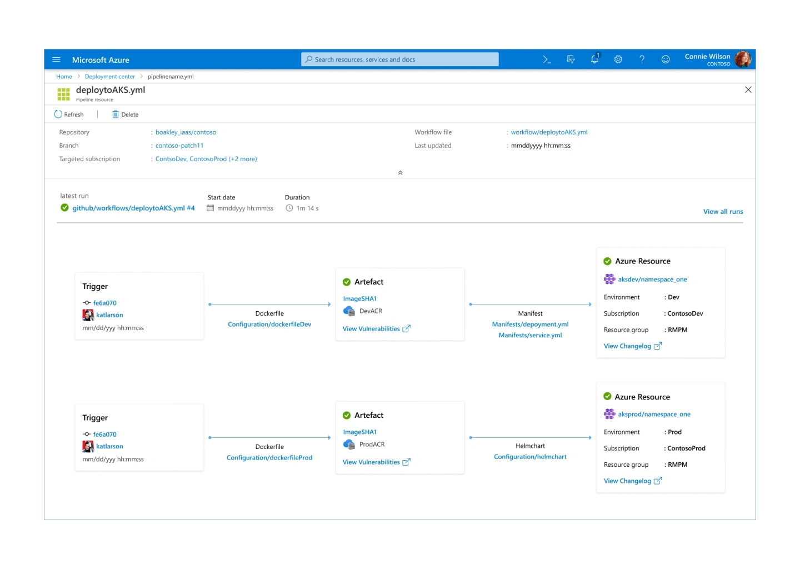Click the DevACR registry icon
Image resolution: width=800 pixels, height=569 pixels.
pos(349,311)
